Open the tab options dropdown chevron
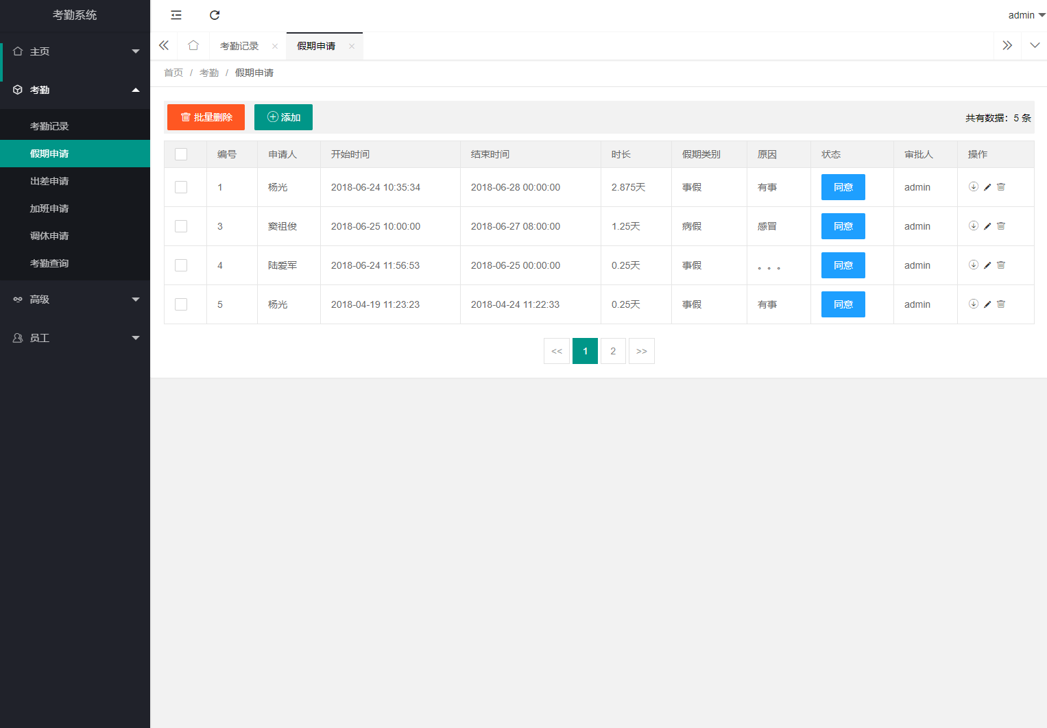The image size is (1047, 728). 1035,45
